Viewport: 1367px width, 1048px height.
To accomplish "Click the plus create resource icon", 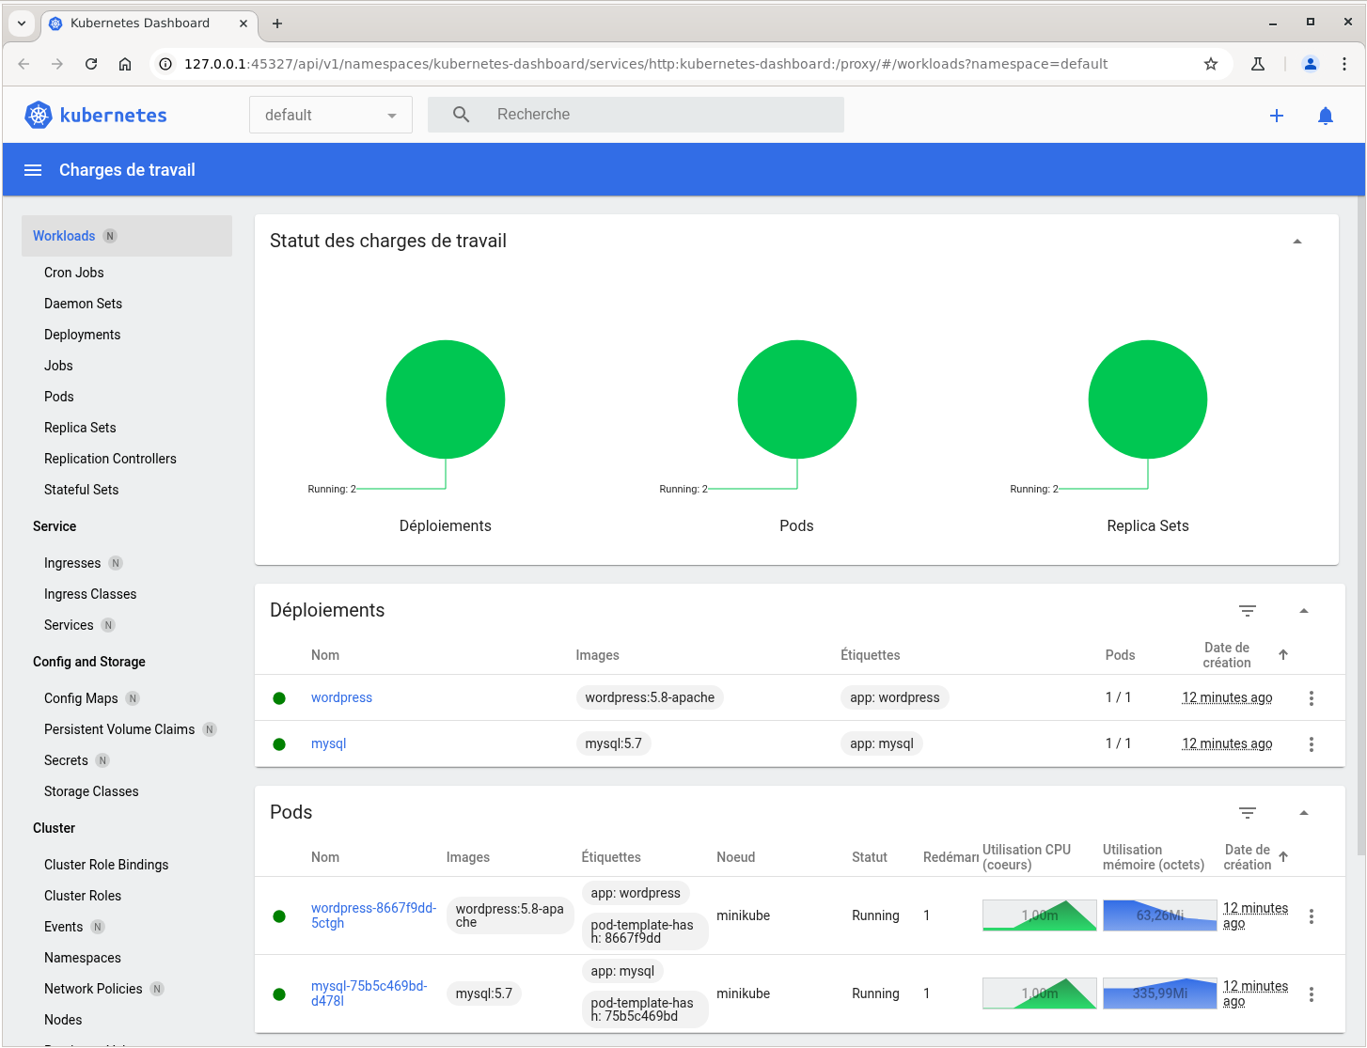I will [x=1277, y=116].
